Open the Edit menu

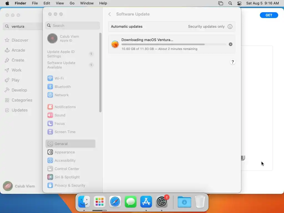point(47,3)
